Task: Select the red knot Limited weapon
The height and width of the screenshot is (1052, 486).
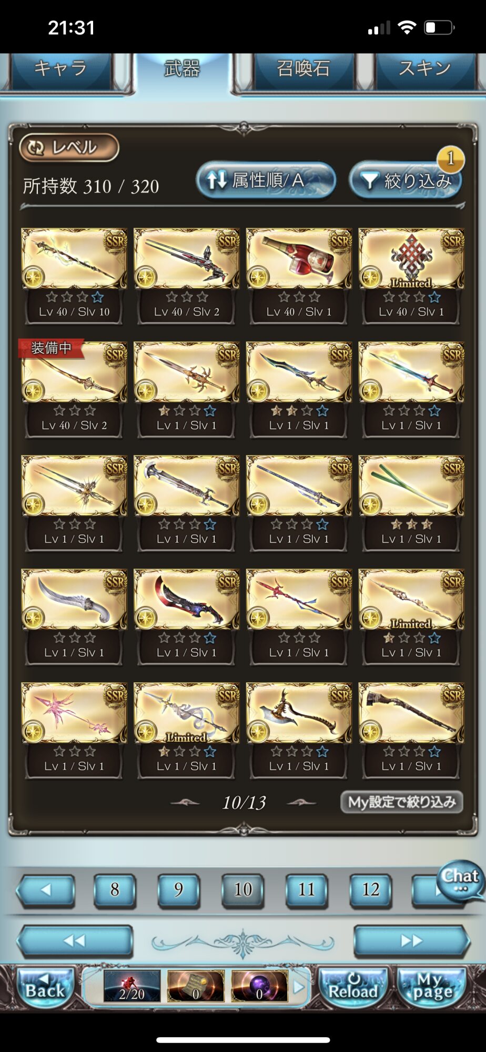Action: pyautogui.click(x=411, y=258)
